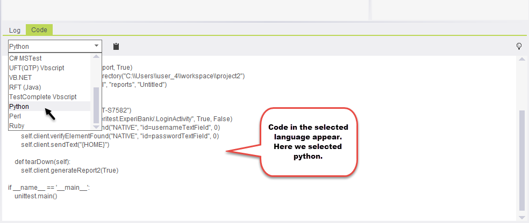The height and width of the screenshot is (223, 529).
Task: Select UFT(QTP) Vbscript language option
Action: [36, 68]
